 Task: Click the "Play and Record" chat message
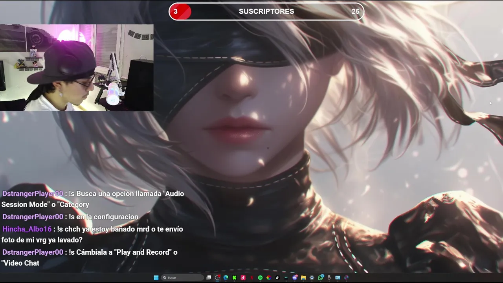tap(90, 257)
